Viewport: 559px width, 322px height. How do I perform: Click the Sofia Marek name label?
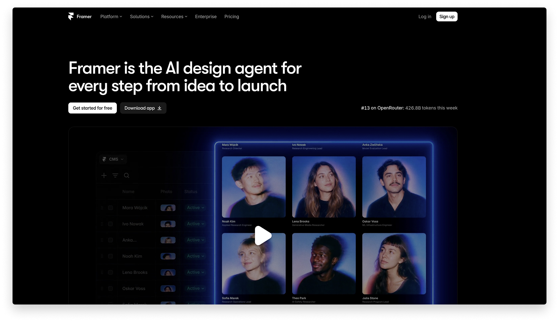click(230, 298)
